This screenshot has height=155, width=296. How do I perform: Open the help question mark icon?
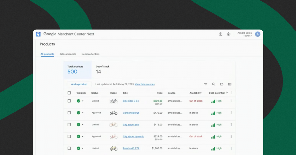click(220, 34)
